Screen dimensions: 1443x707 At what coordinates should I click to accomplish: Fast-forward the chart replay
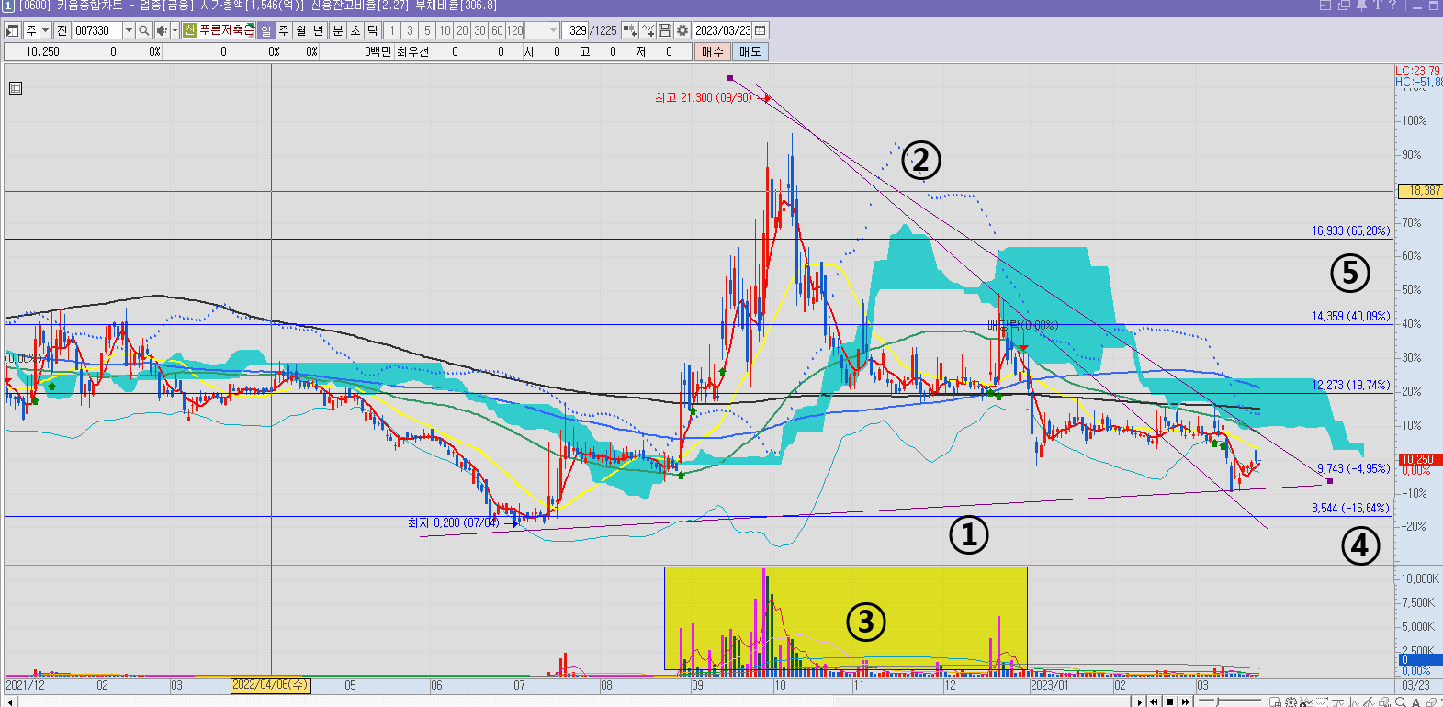(x=1186, y=701)
